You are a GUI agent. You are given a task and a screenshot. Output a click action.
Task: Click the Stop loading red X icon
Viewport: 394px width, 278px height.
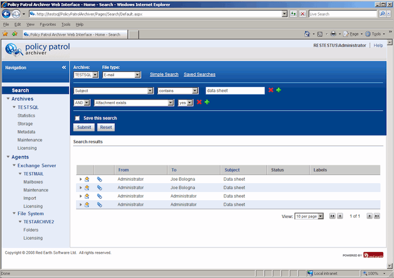(x=303, y=14)
